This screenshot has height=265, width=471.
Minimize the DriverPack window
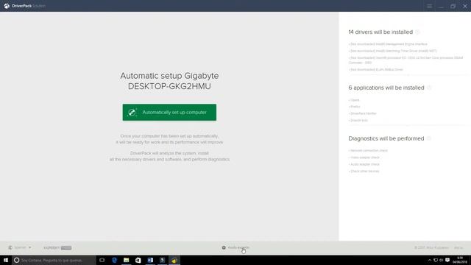442,6
